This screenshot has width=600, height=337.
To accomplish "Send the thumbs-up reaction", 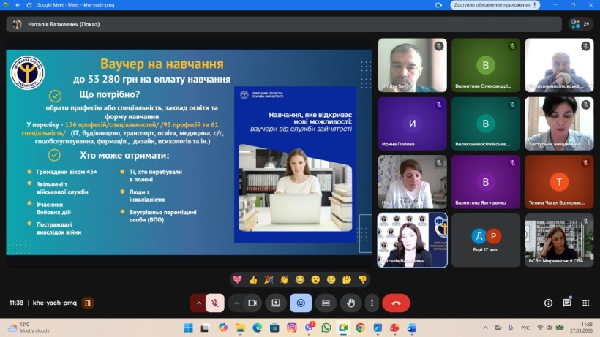I will (x=253, y=280).
